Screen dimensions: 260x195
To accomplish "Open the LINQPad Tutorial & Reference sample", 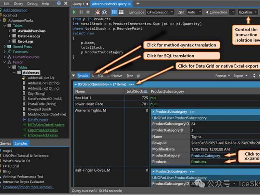I will click(x=26, y=156).
